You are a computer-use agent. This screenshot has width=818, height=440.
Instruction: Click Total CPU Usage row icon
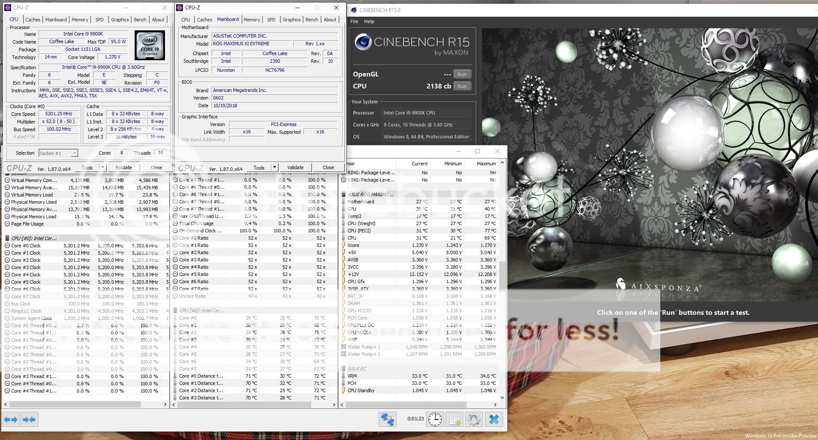click(175, 223)
